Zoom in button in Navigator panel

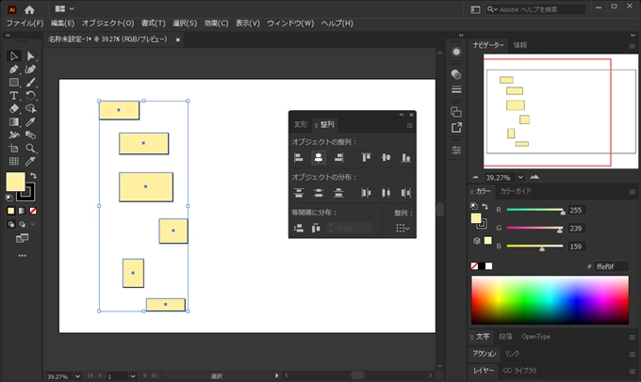coord(534,178)
